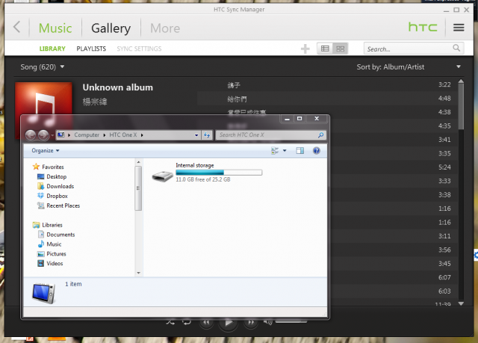
Task: Click the song list scroll up arrow
Action: coord(461,81)
